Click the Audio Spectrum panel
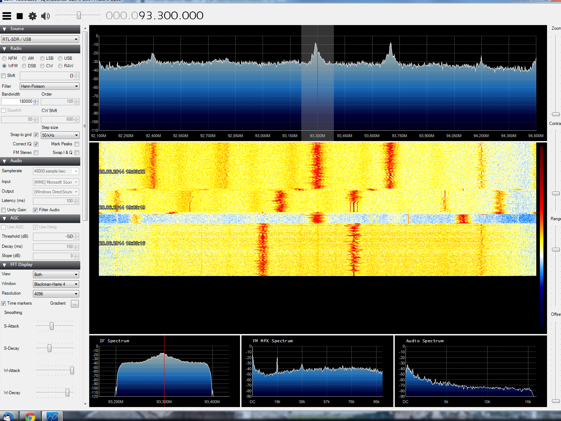561x421 pixels. (471, 371)
